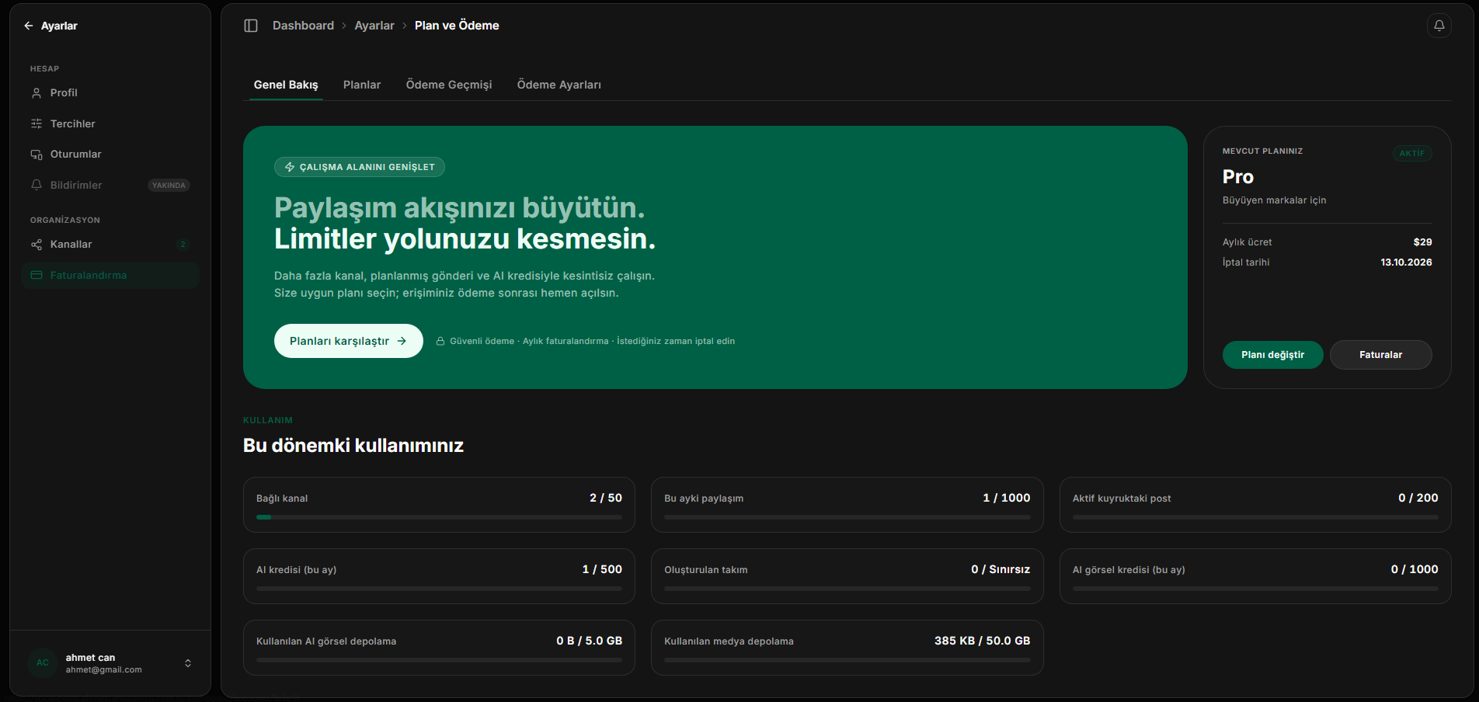The width and height of the screenshot is (1479, 702).
Task: Click the Faturalandırma card icon
Action: click(37, 276)
